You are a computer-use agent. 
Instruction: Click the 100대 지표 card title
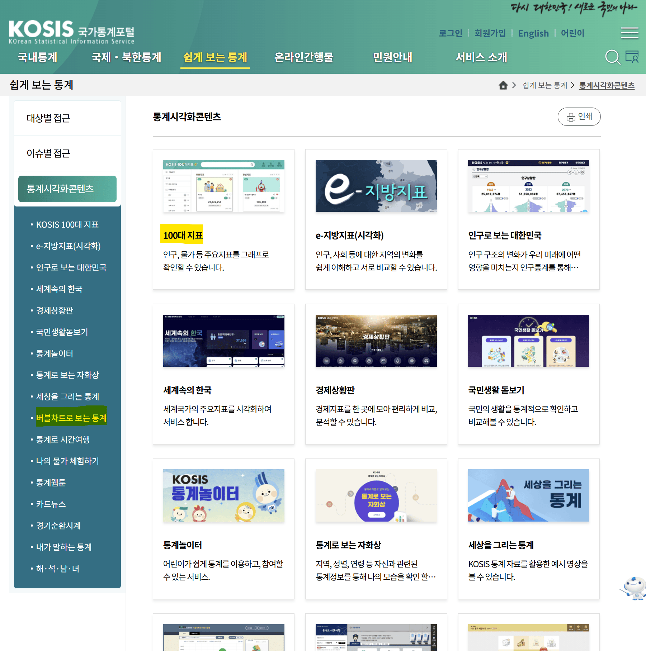[183, 236]
